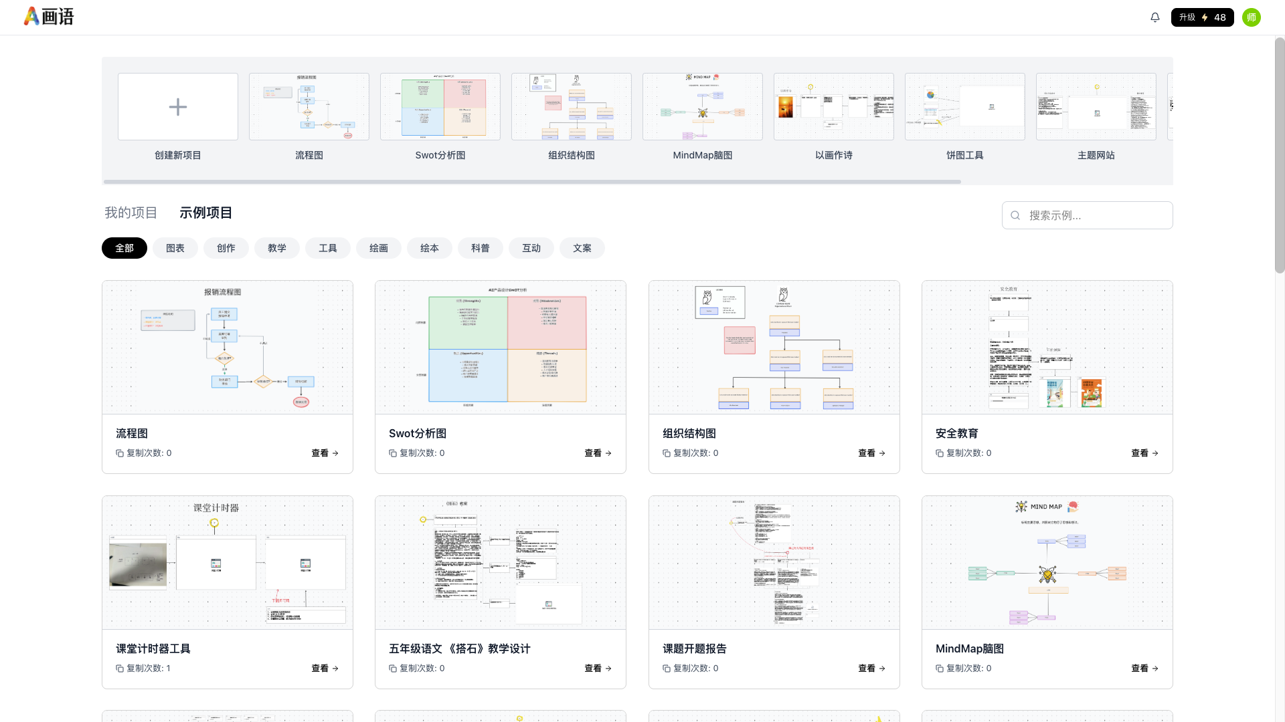
Task: Click the copy icon on 流程图 card
Action: pyautogui.click(x=120, y=453)
